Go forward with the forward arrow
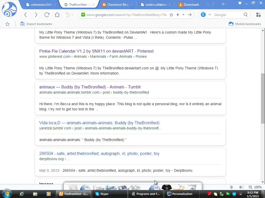 36,15
